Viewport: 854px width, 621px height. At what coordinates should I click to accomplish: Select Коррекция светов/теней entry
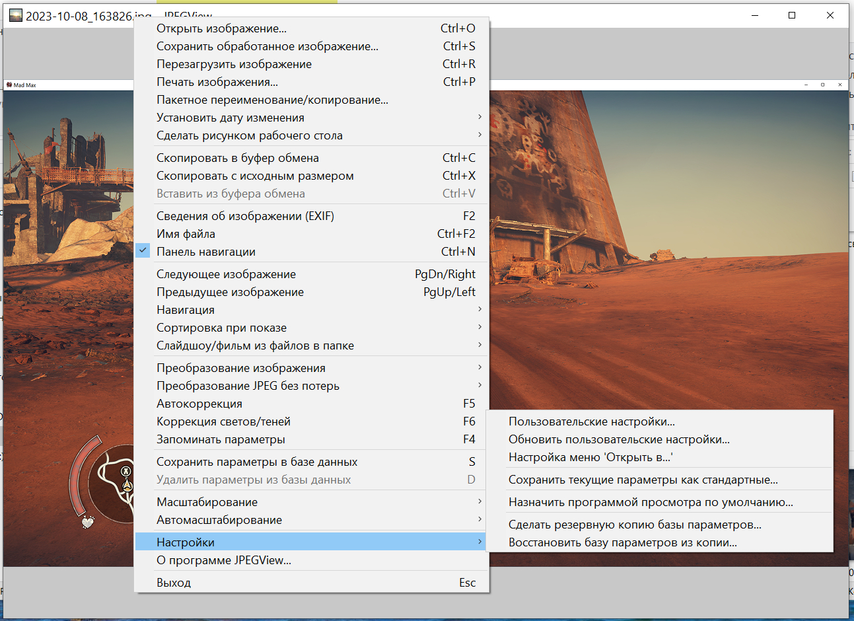(311, 421)
